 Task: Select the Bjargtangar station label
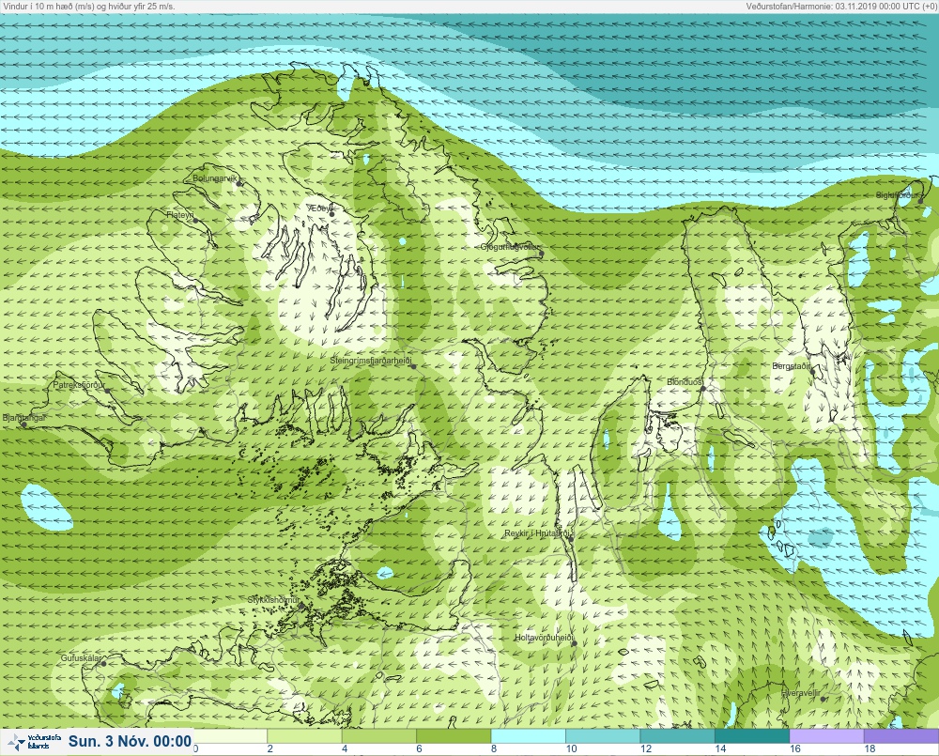pyautogui.click(x=24, y=418)
